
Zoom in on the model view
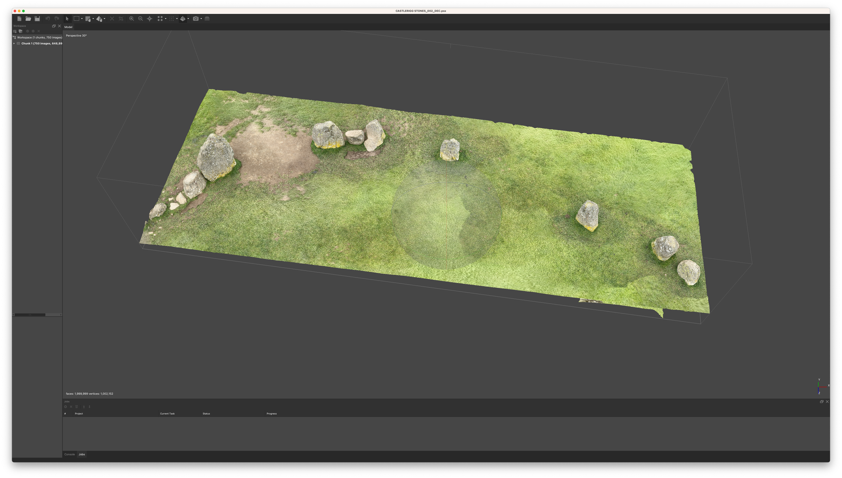131,19
